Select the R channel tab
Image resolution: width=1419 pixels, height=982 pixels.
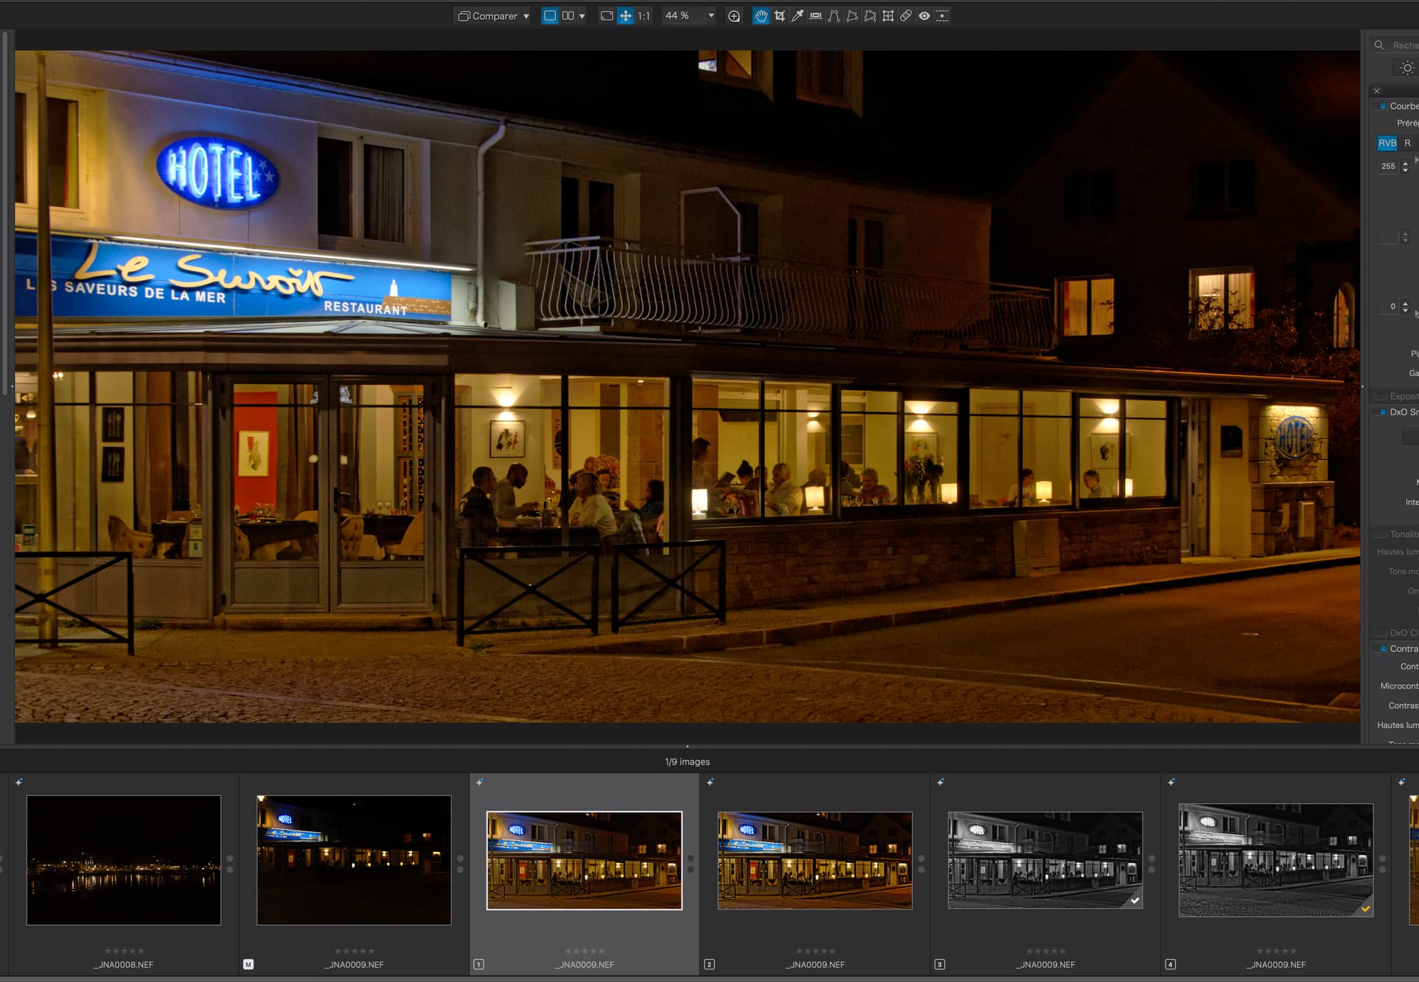[1407, 143]
